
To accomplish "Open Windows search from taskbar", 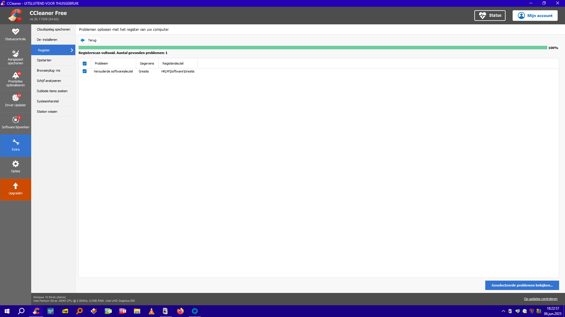I will click(x=21, y=311).
